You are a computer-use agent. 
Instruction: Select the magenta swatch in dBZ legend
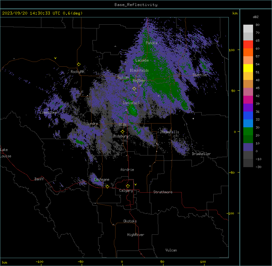pyautogui.click(x=248, y=100)
